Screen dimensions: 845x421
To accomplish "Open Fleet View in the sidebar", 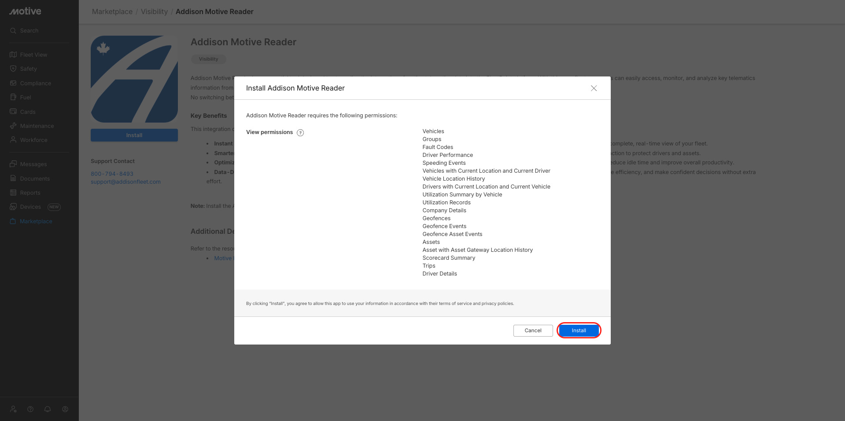I will coord(33,55).
